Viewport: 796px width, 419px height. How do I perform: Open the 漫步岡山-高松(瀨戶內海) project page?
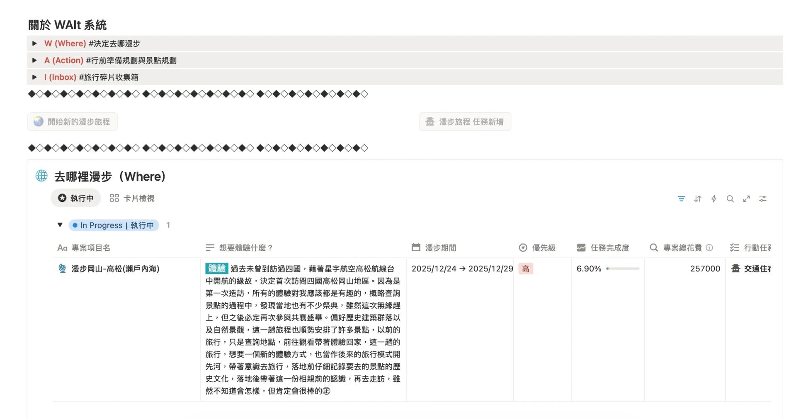[115, 269]
